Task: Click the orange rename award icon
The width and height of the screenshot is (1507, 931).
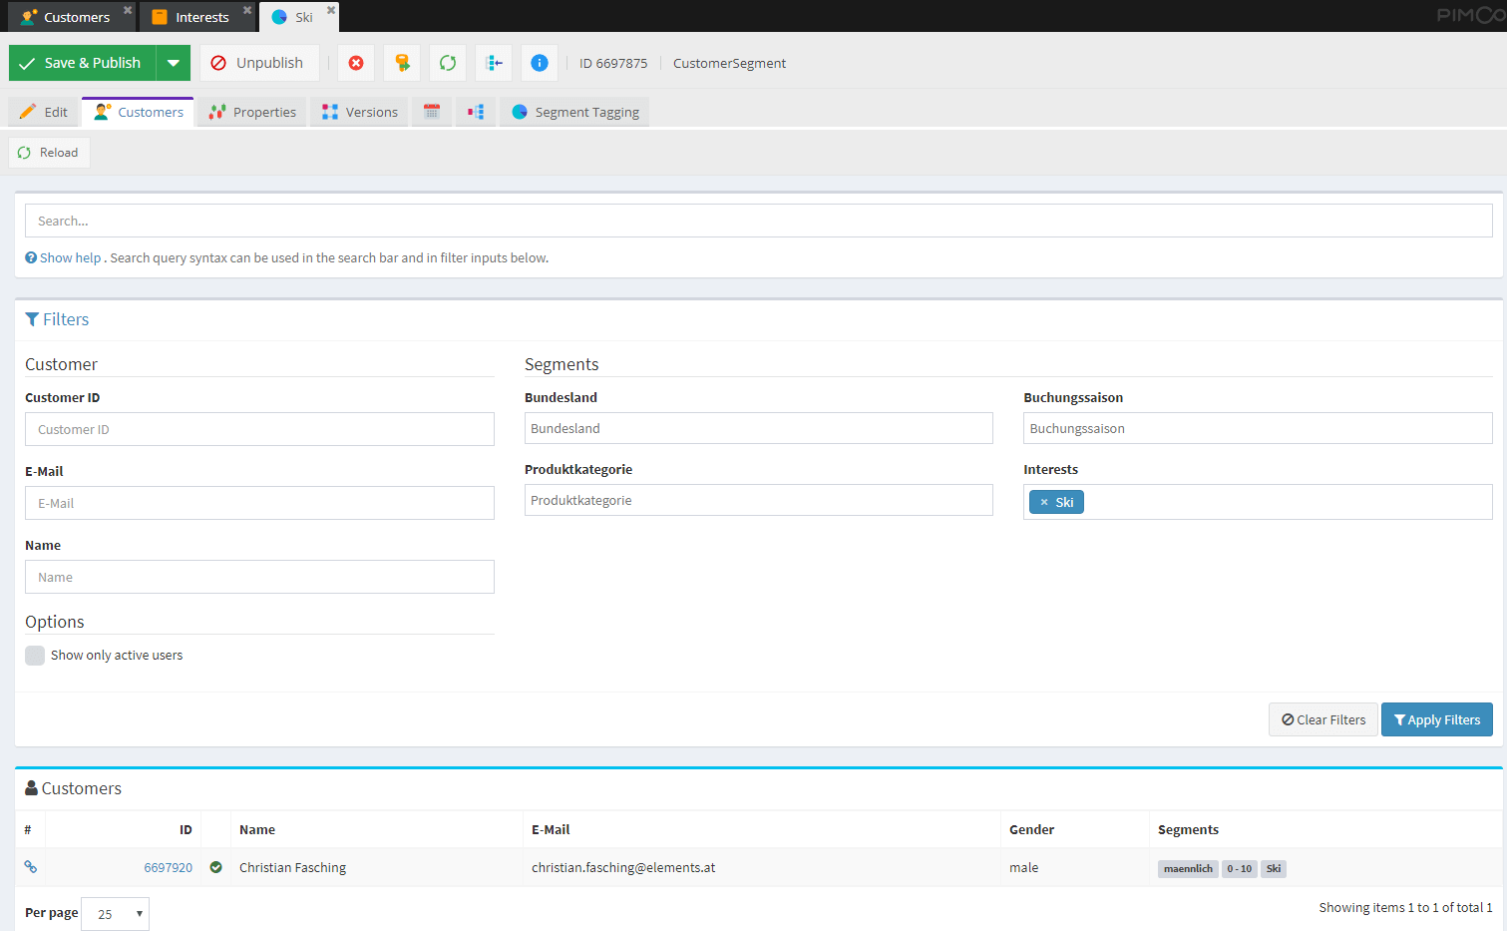Action: [x=402, y=63]
